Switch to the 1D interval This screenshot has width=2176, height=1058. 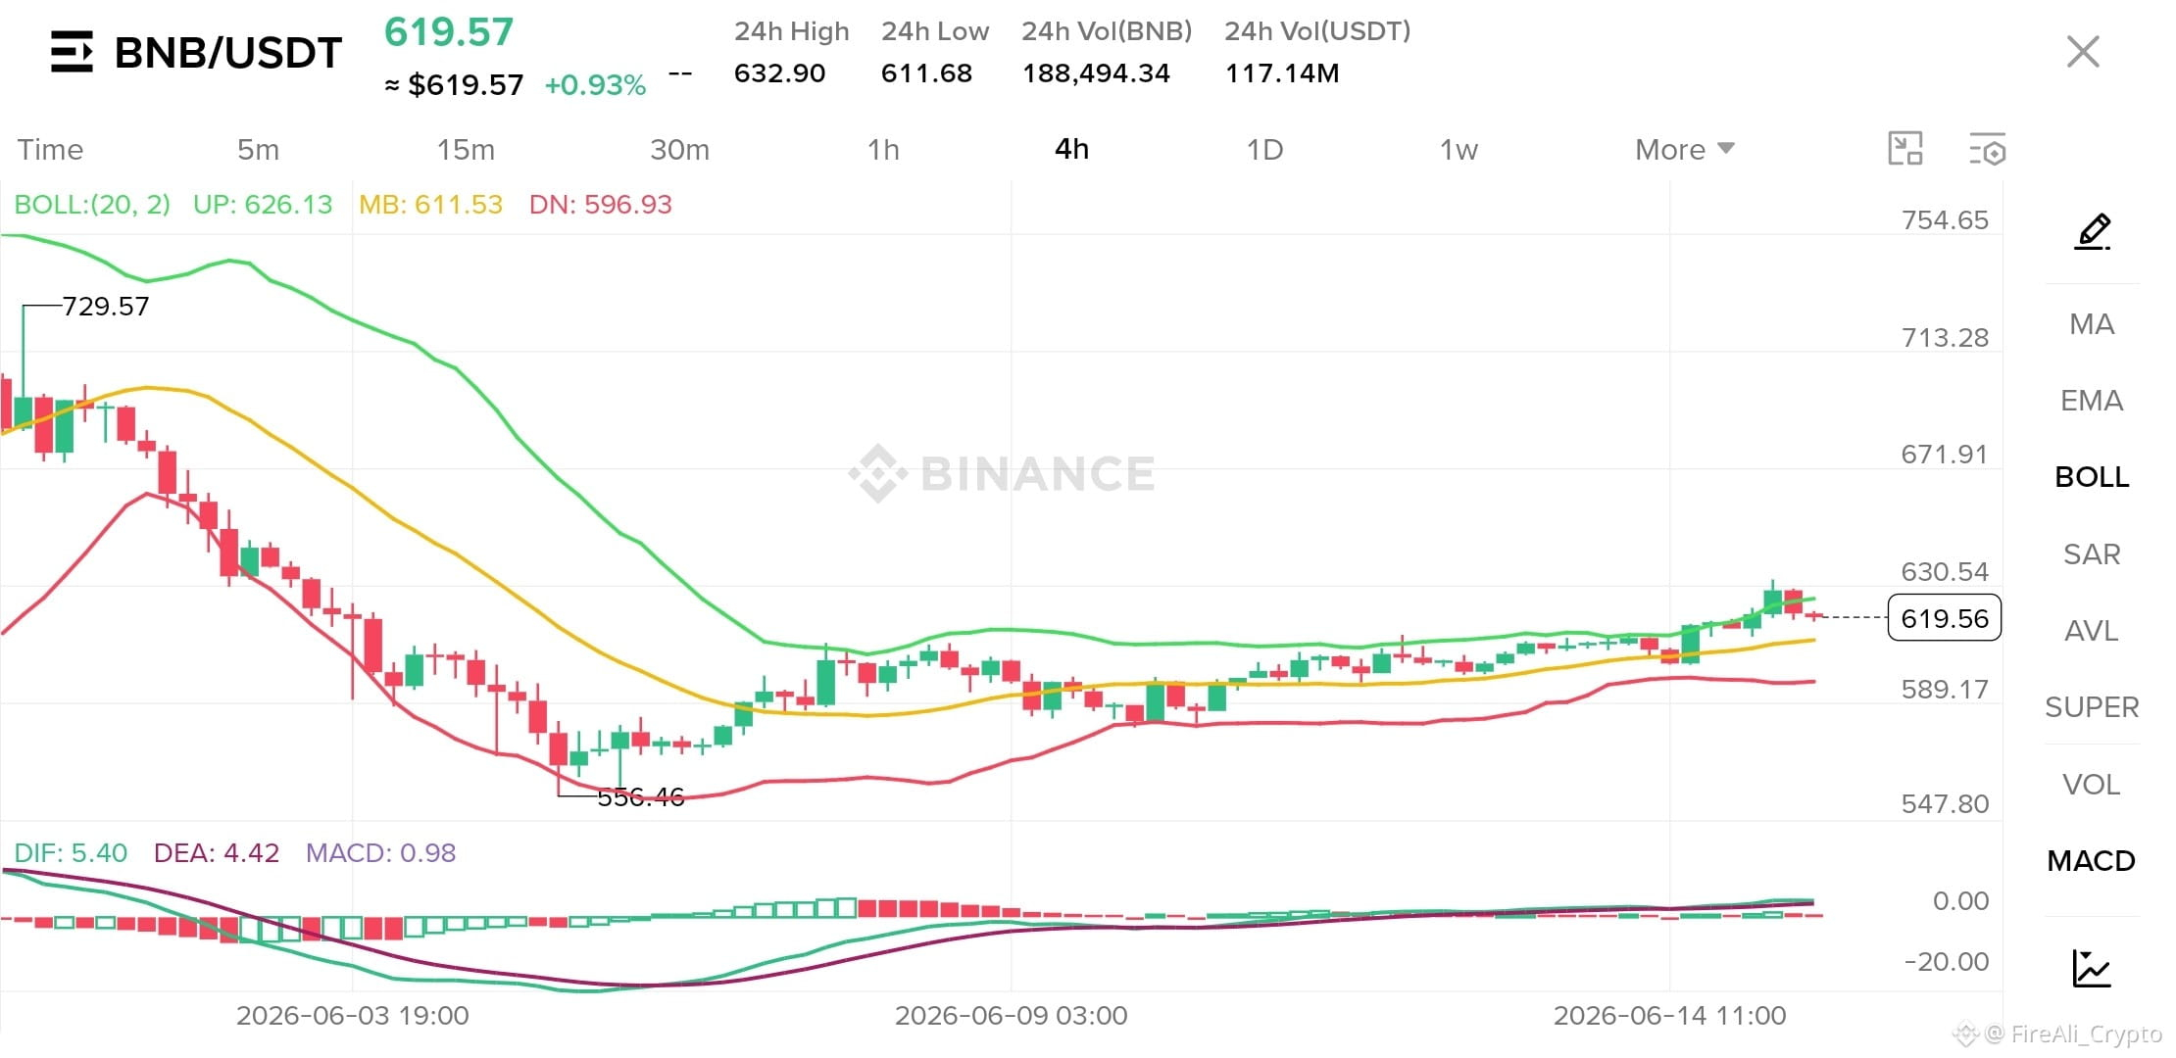point(1264,149)
